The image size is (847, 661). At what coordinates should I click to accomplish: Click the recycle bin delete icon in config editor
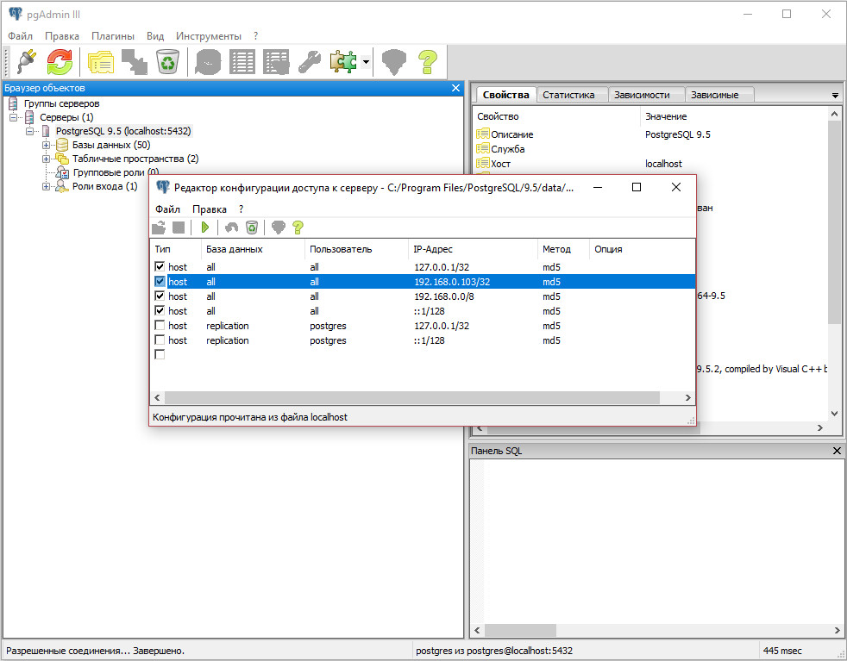pos(251,228)
